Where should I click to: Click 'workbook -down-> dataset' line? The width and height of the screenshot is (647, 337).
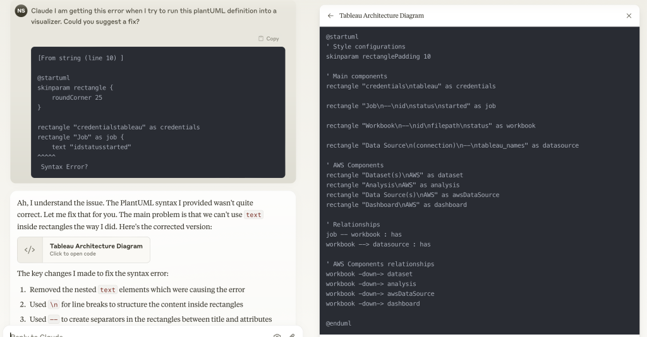[369, 274]
